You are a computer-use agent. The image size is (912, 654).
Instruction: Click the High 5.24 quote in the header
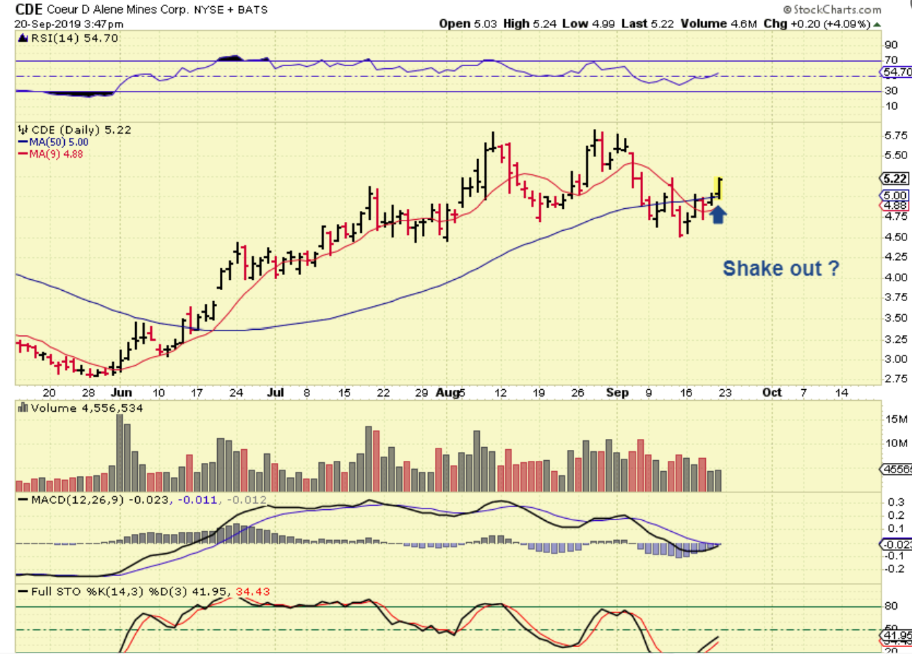(x=530, y=24)
